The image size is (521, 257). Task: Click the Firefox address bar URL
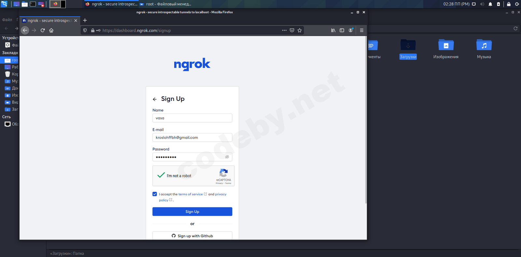[137, 31]
